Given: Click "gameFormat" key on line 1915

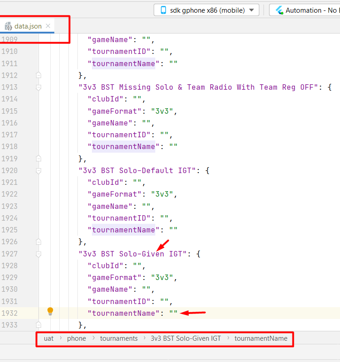Looking at the screenshot, I should (x=115, y=111).
